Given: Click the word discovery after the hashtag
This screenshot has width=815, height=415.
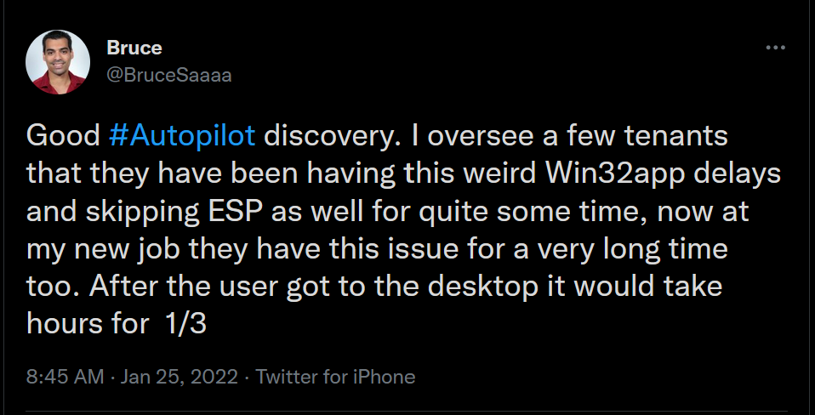Looking at the screenshot, I should coord(333,136).
